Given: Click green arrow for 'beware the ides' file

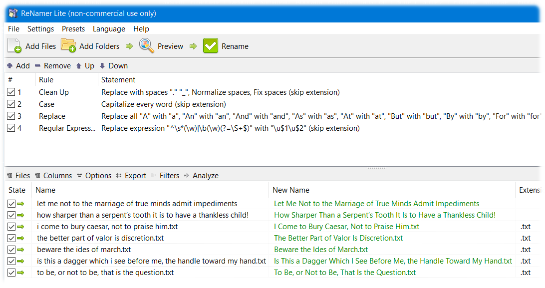Looking at the screenshot, I should 21,250.
